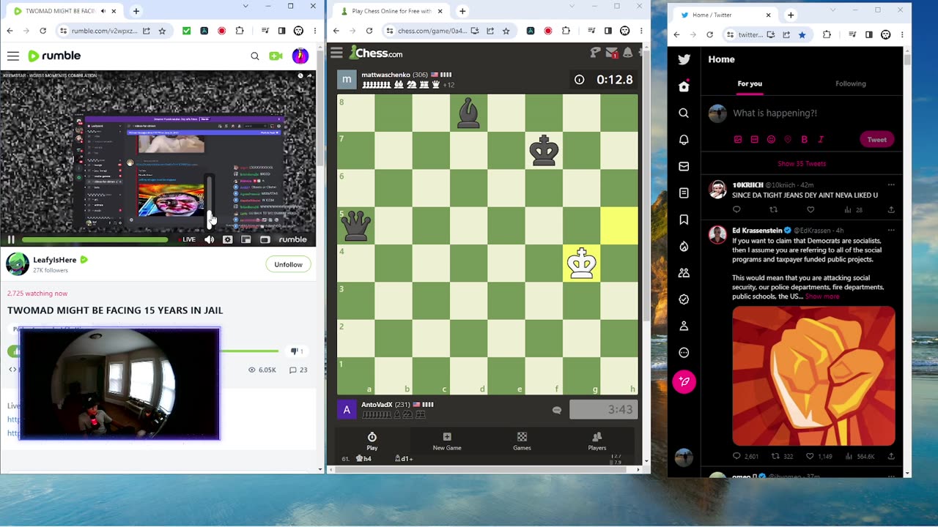Viewport: 938px width, 527px height.
Task: Open the Rumble profile avatar menu
Action: point(300,56)
